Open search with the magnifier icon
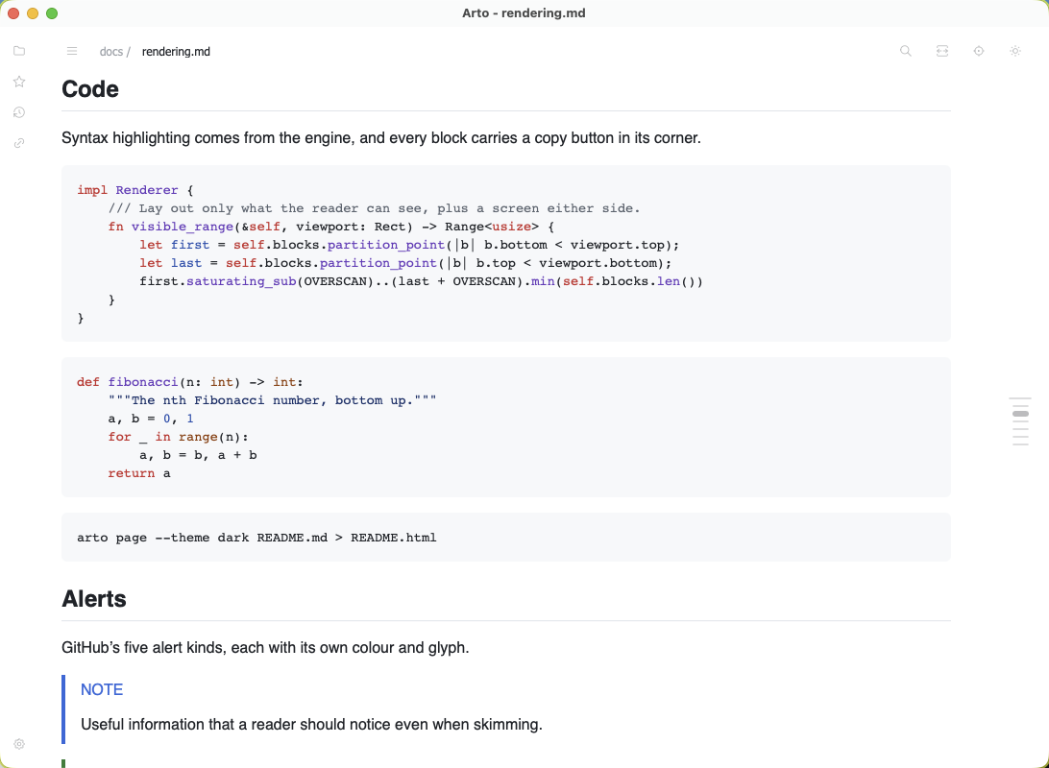Viewport: 1049px width, 768px height. (906, 51)
